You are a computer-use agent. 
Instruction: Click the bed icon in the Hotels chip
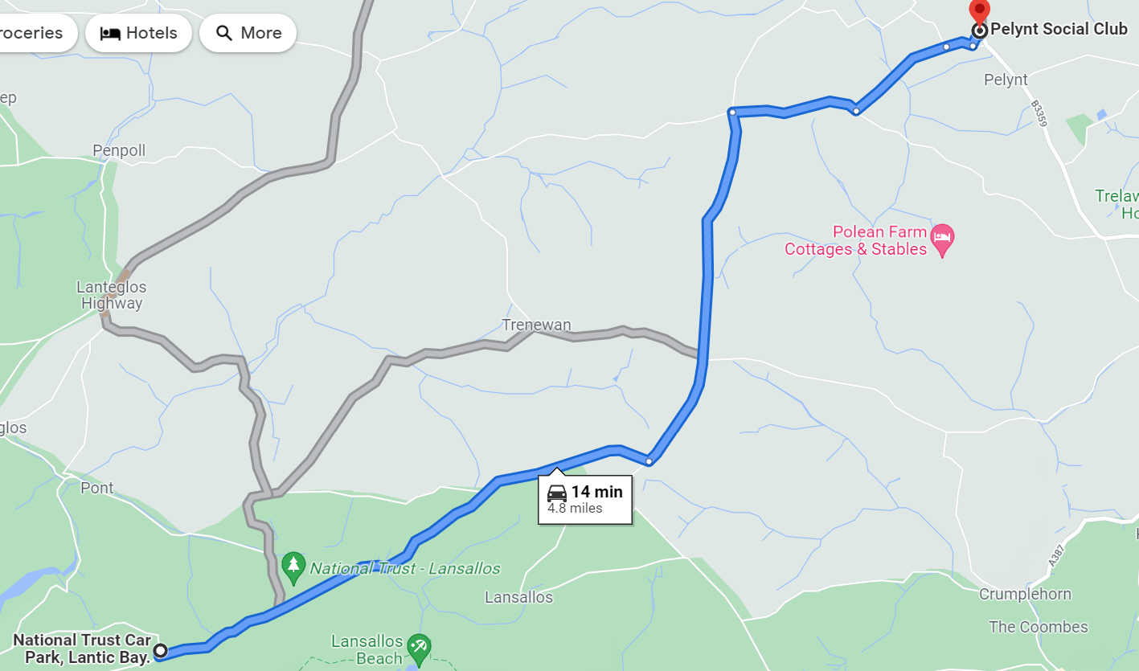click(x=110, y=33)
